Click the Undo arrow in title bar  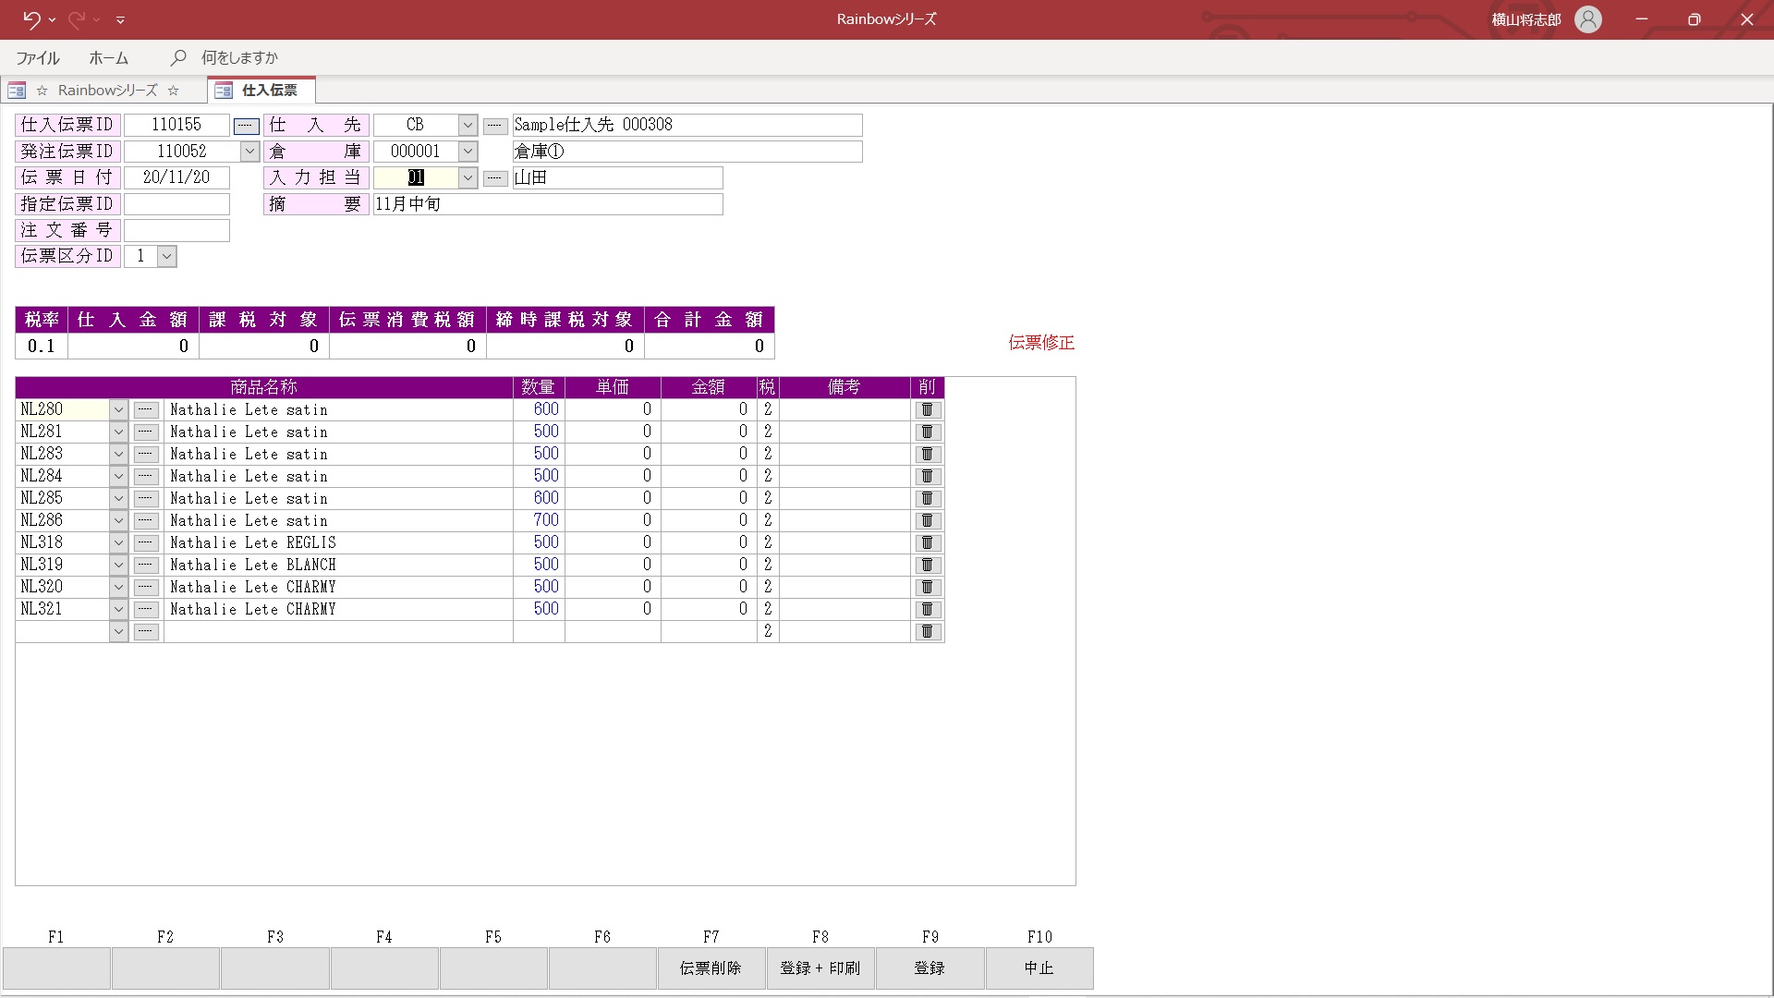30,19
